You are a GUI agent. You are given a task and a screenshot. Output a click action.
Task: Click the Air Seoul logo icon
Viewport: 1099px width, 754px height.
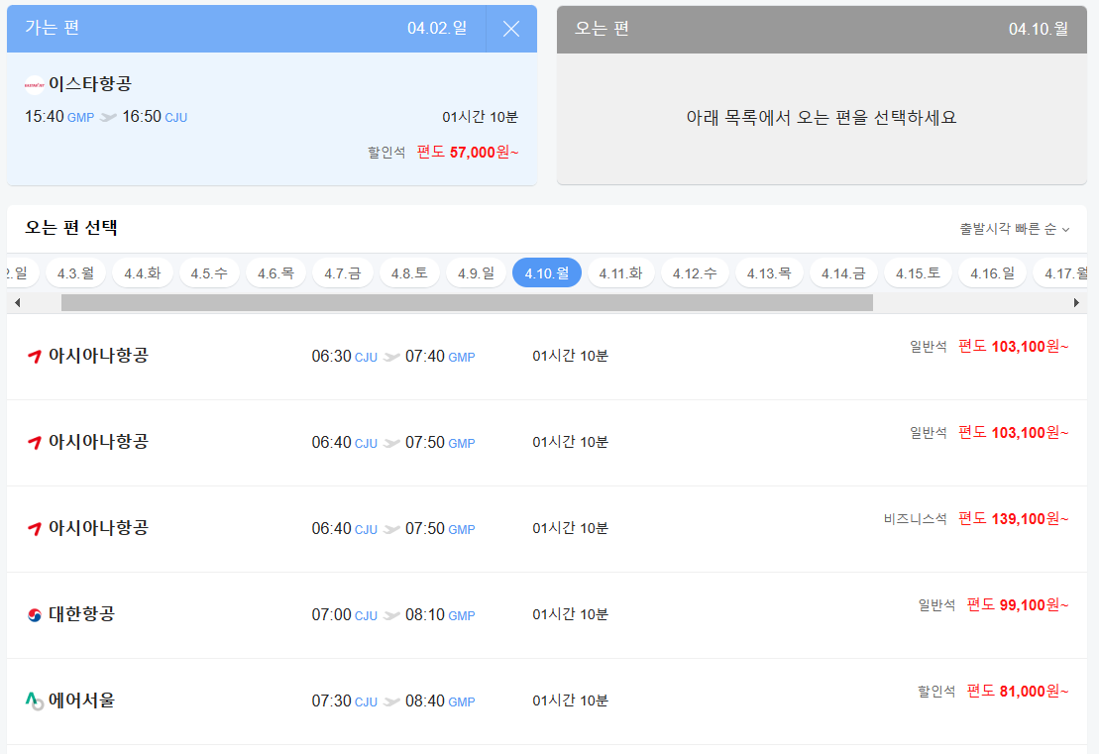click(35, 700)
